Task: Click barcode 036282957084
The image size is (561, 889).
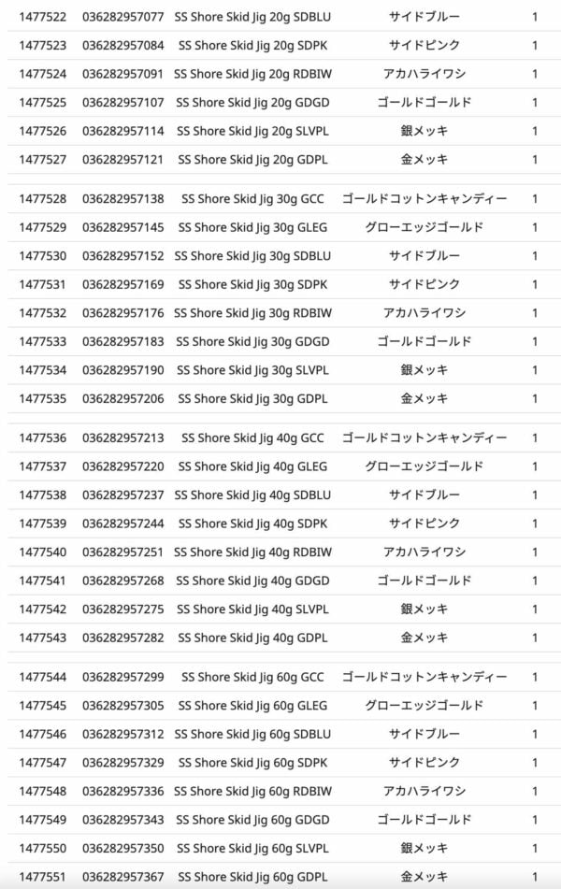Action: 123,46
